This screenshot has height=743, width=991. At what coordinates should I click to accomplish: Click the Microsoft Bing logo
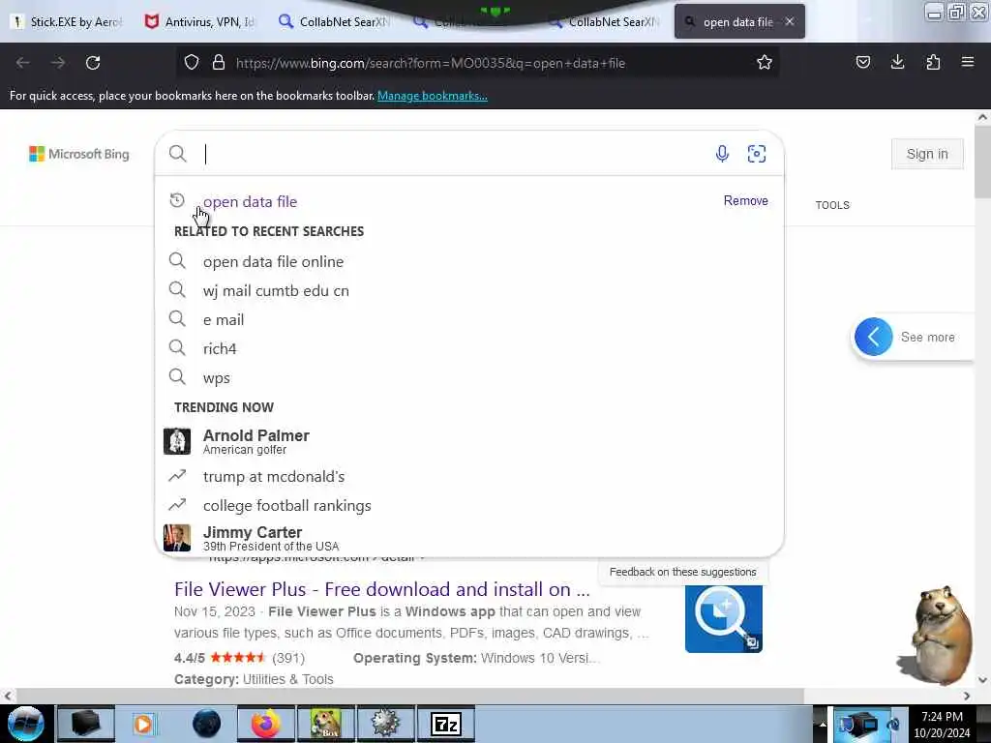pyautogui.click(x=79, y=154)
